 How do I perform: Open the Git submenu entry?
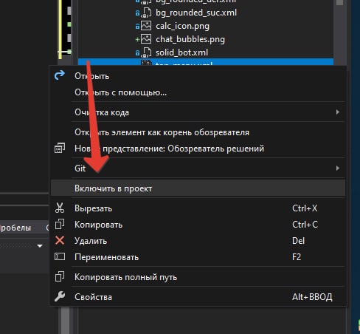[x=198, y=168]
